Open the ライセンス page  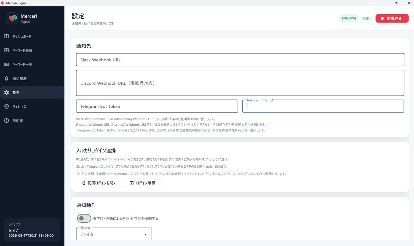(x=32, y=107)
